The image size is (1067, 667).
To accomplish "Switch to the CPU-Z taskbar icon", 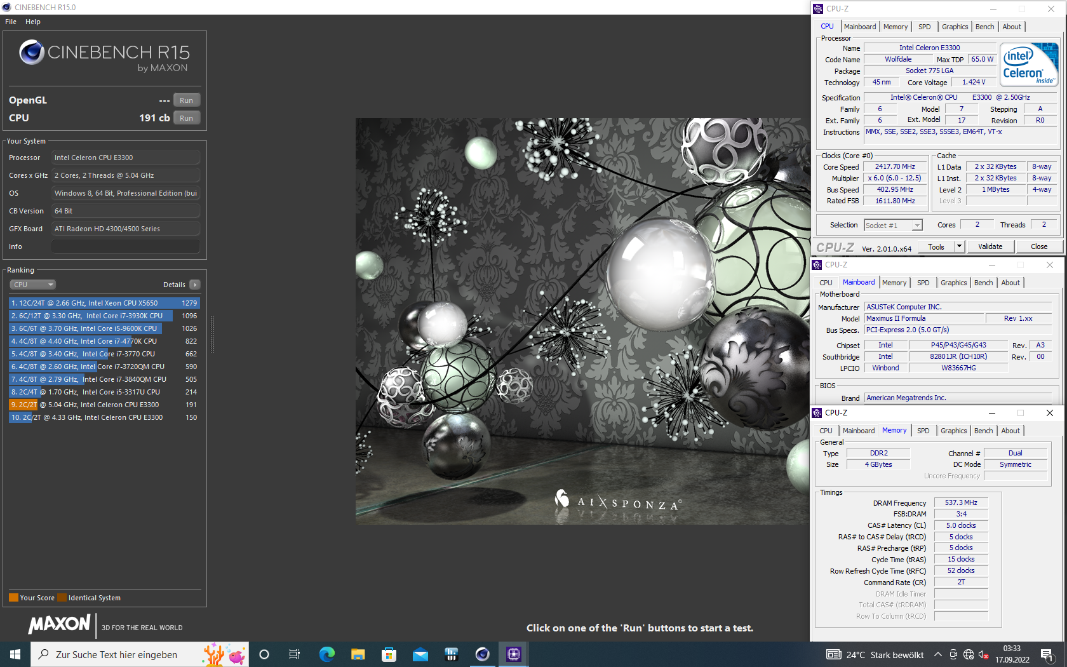I will tap(513, 654).
